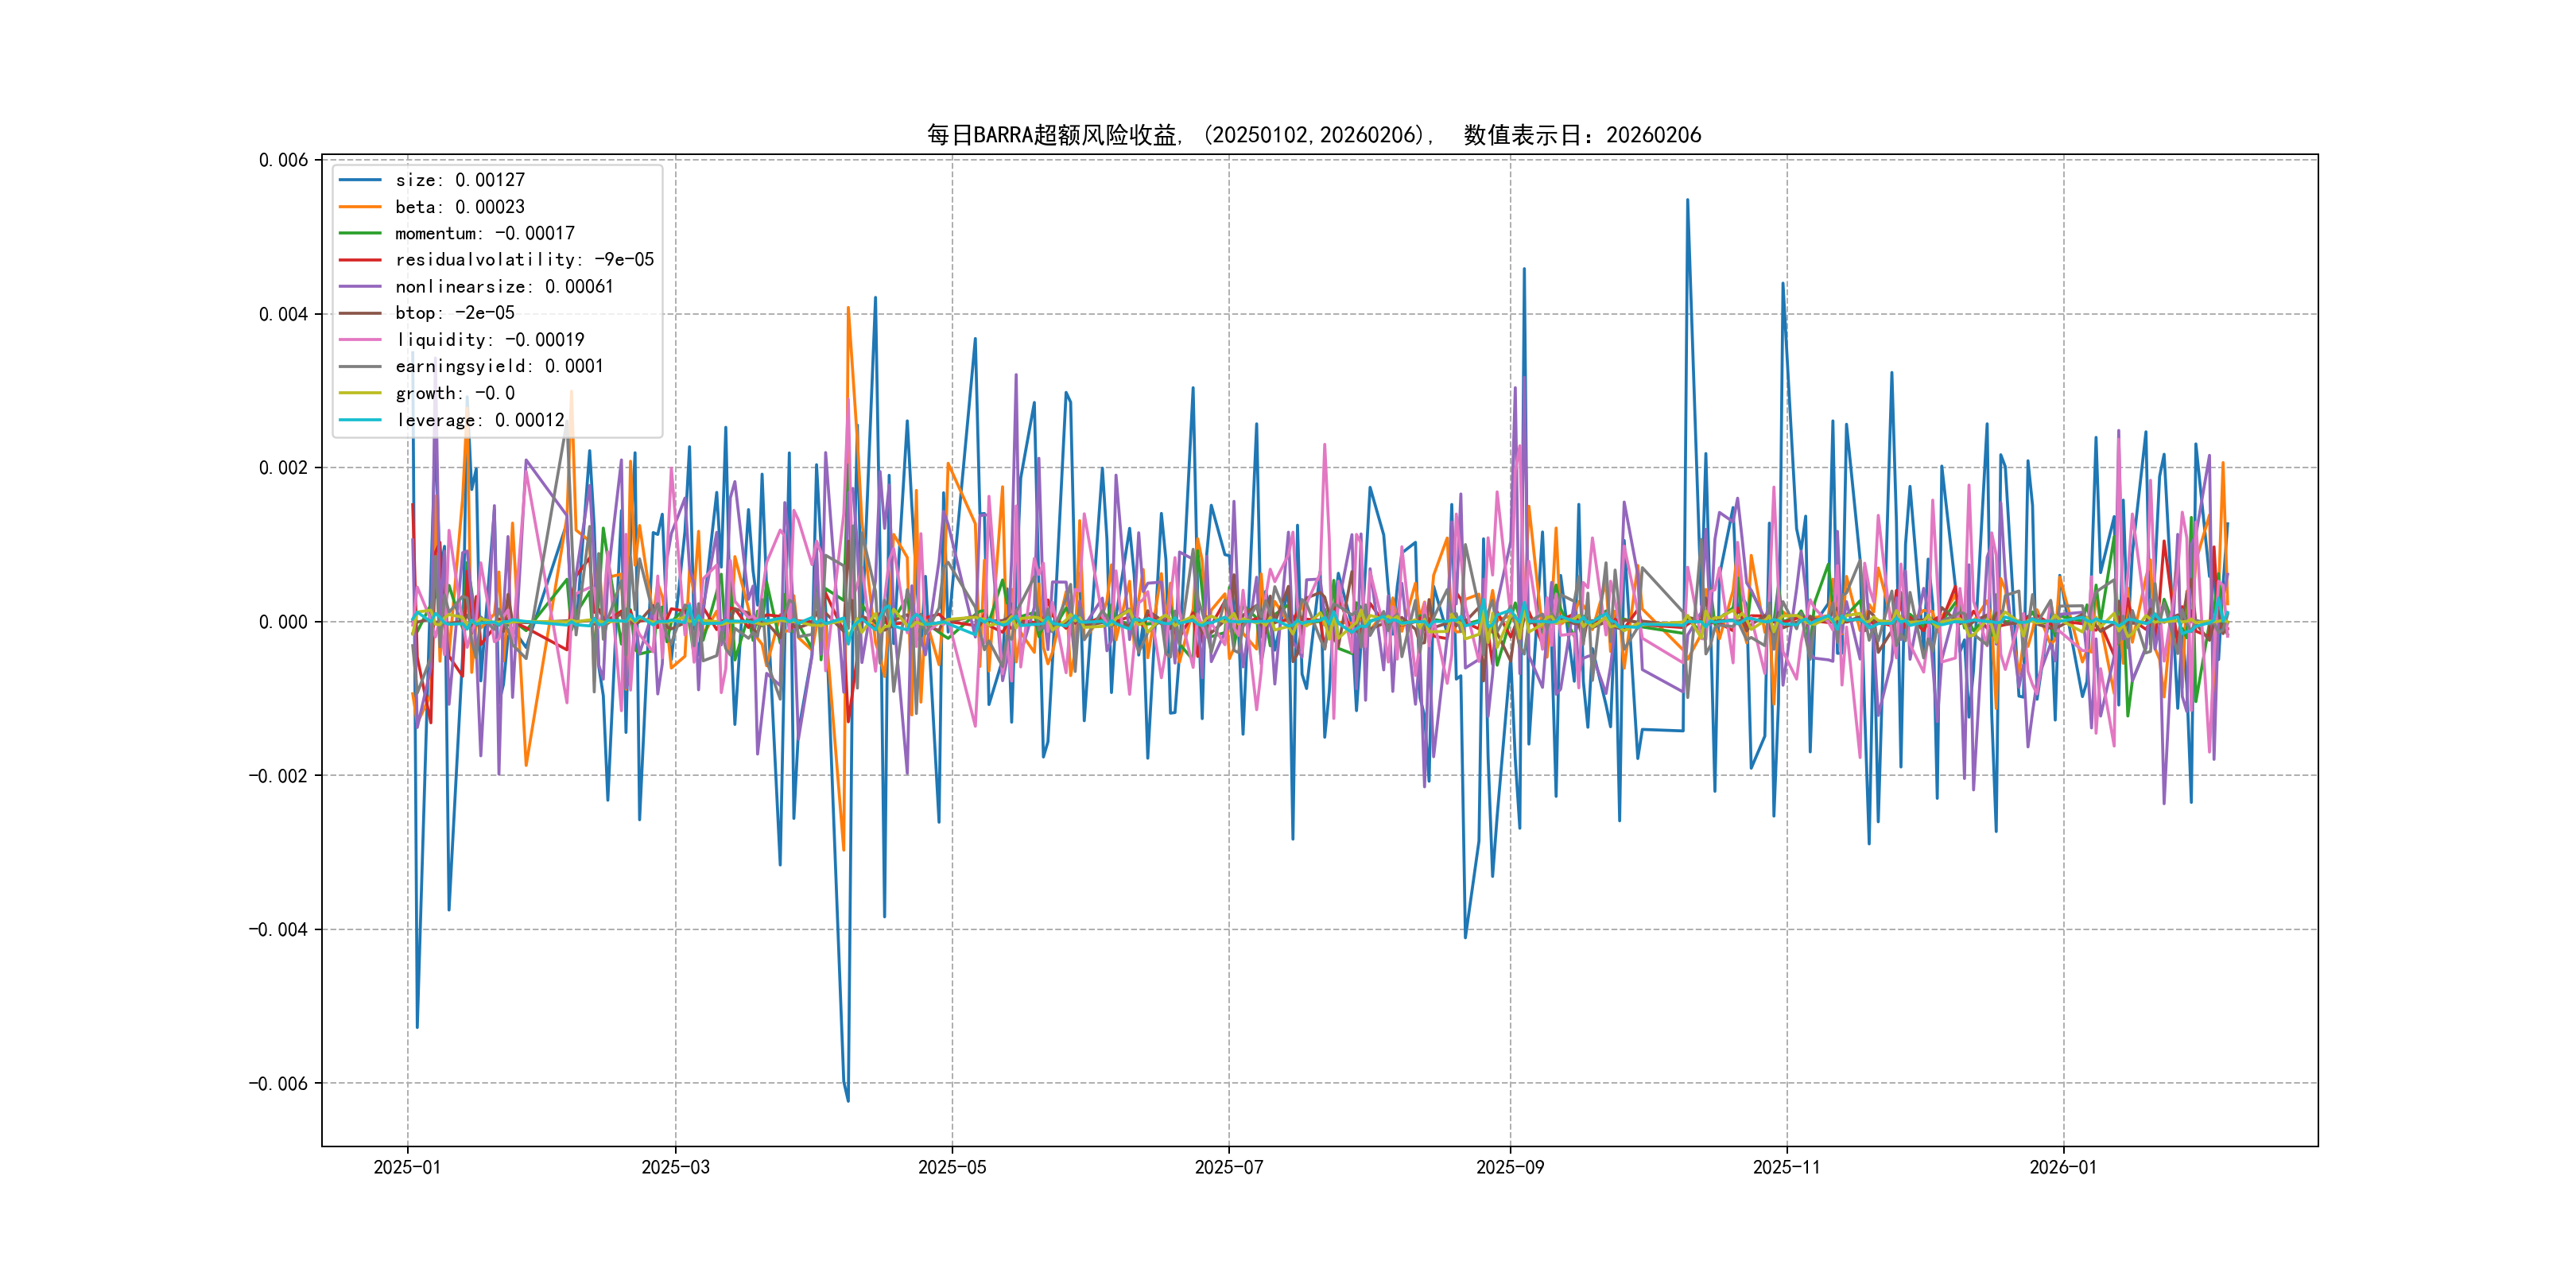
Task: Click the blue size line swatch
Action: 360,180
